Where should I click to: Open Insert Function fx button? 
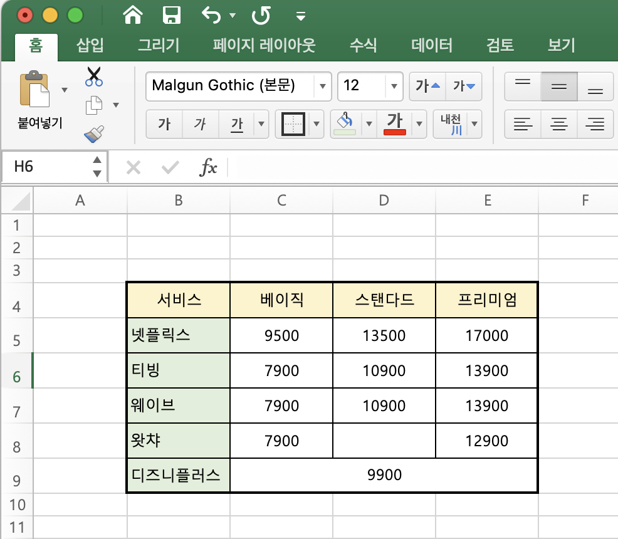coord(208,167)
